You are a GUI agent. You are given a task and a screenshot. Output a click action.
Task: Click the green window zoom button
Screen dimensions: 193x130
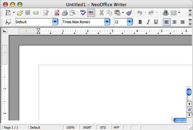point(20,4)
